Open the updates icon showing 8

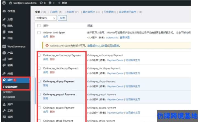click(x=41, y=3)
